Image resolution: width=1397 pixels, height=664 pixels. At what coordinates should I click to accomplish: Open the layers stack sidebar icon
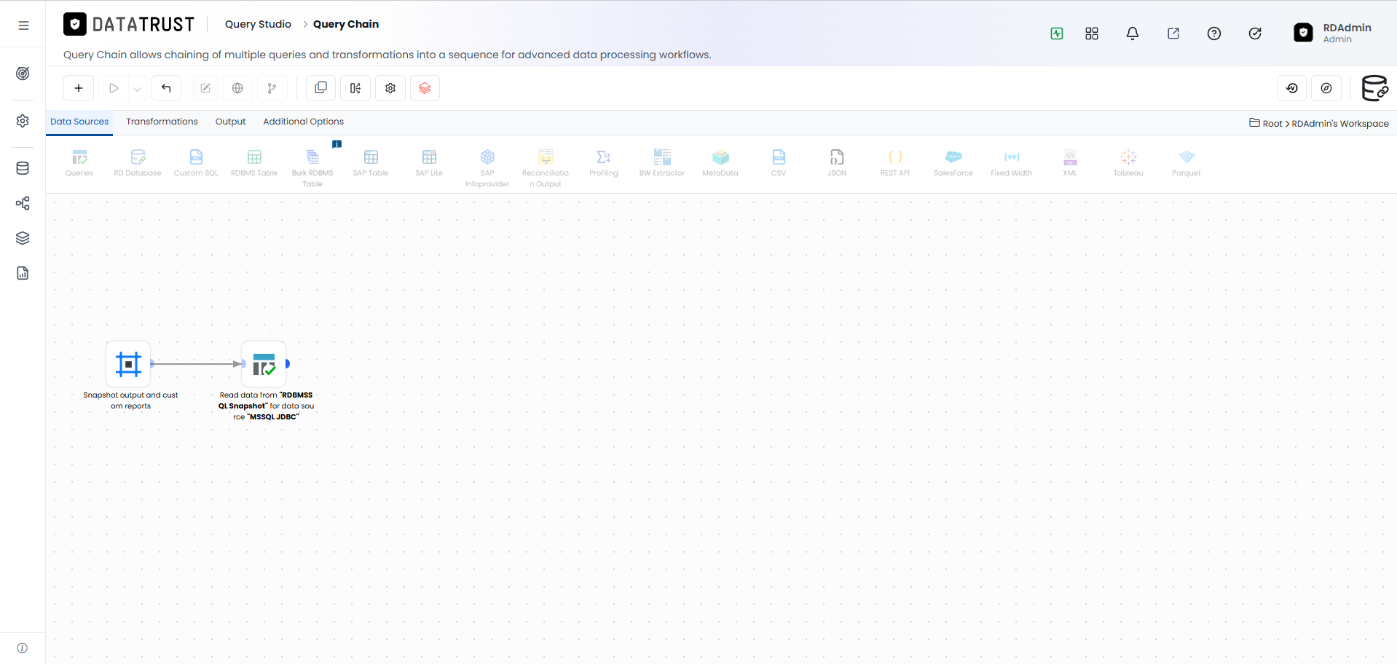(23, 238)
